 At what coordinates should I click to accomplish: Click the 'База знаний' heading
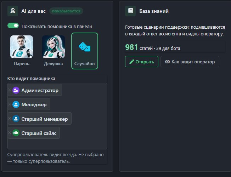154,11
